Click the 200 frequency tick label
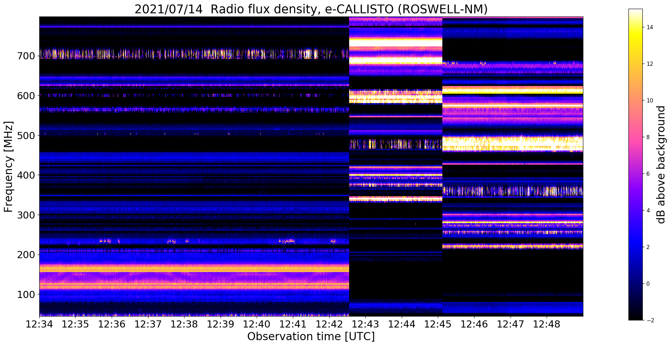Screen dimensions: 671x346 coord(26,255)
